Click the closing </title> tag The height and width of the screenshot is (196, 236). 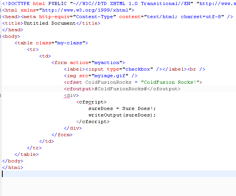pos(88,23)
